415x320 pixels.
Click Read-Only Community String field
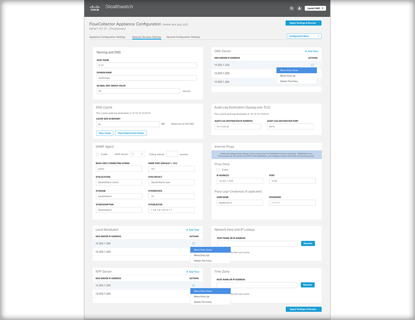pyautogui.click(x=119, y=169)
